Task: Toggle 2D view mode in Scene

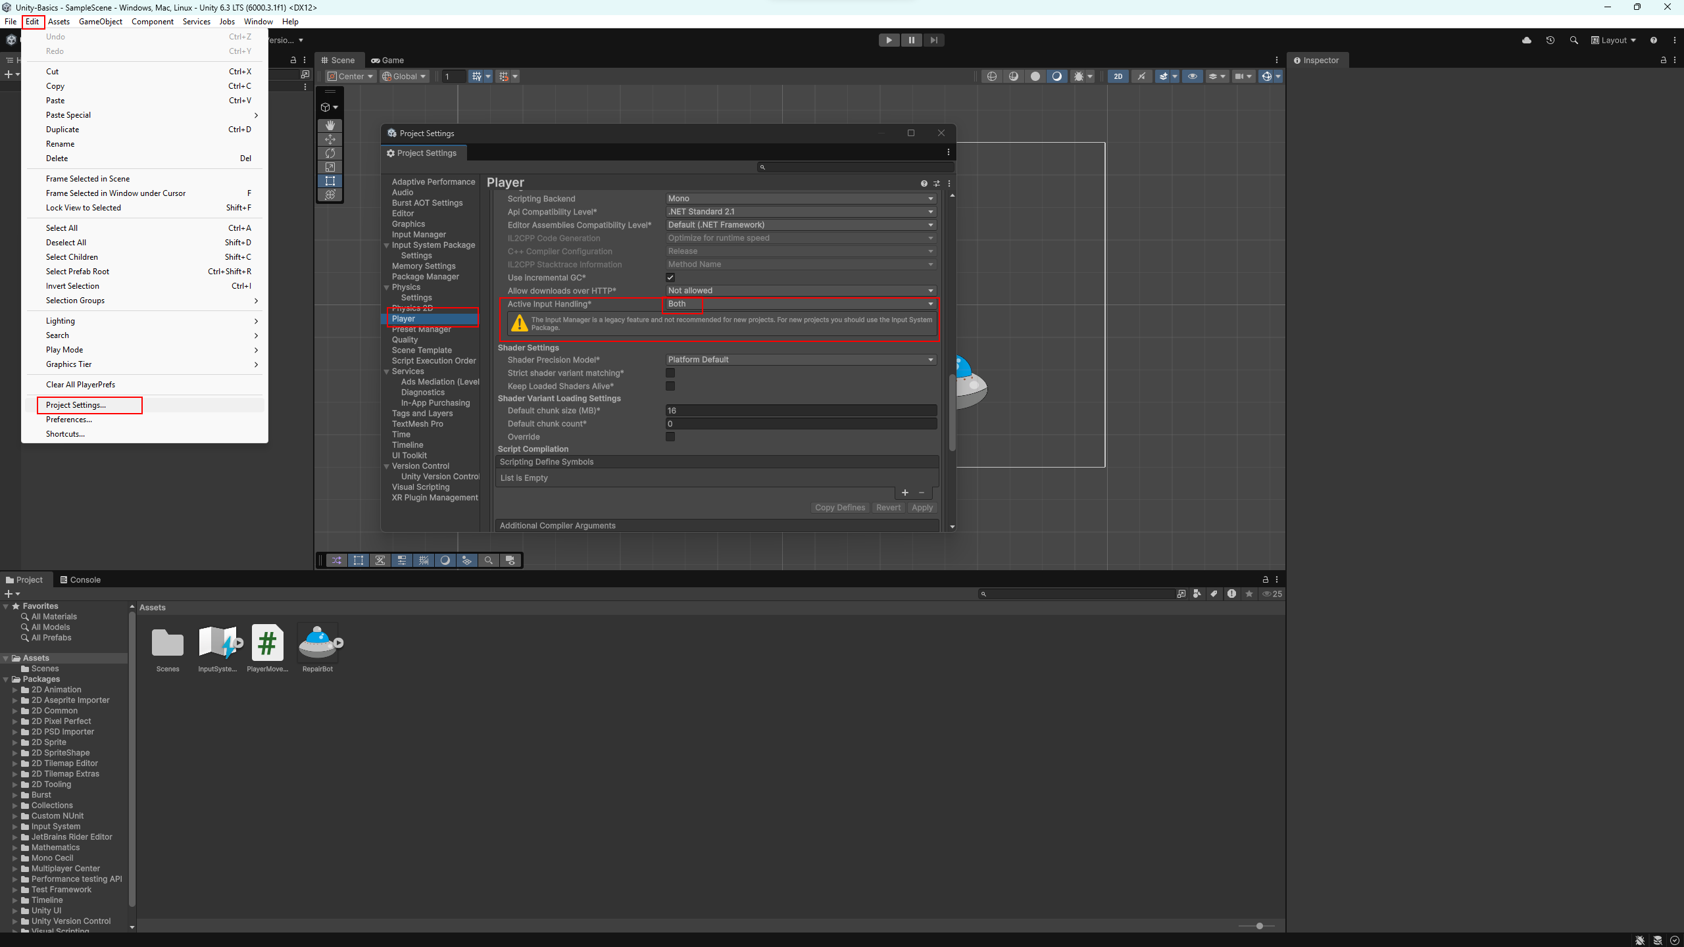Action: 1118,76
